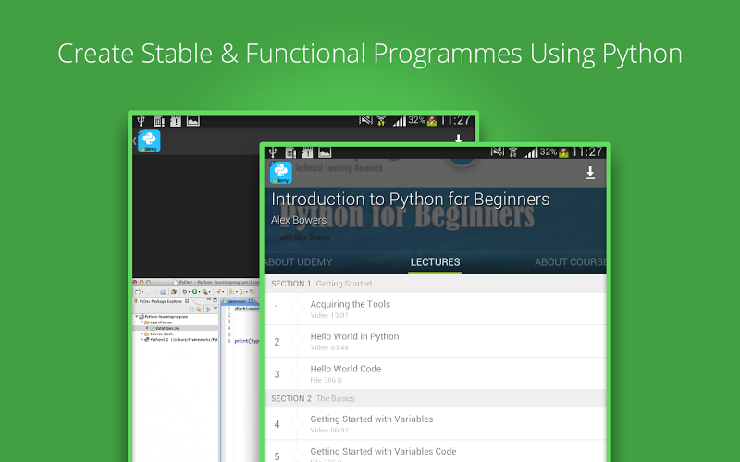Tap the Udemy app icon in back phone

(x=149, y=141)
